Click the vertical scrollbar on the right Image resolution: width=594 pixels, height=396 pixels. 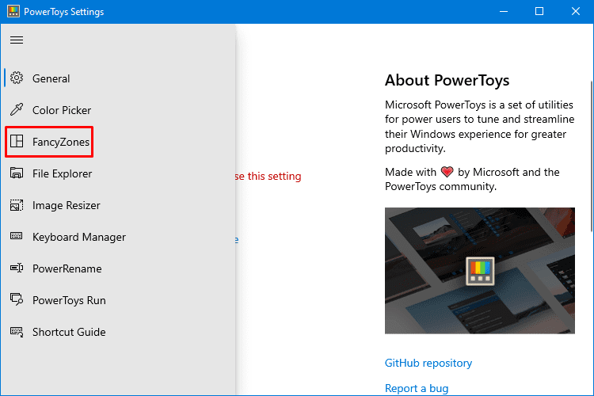[x=592, y=156]
